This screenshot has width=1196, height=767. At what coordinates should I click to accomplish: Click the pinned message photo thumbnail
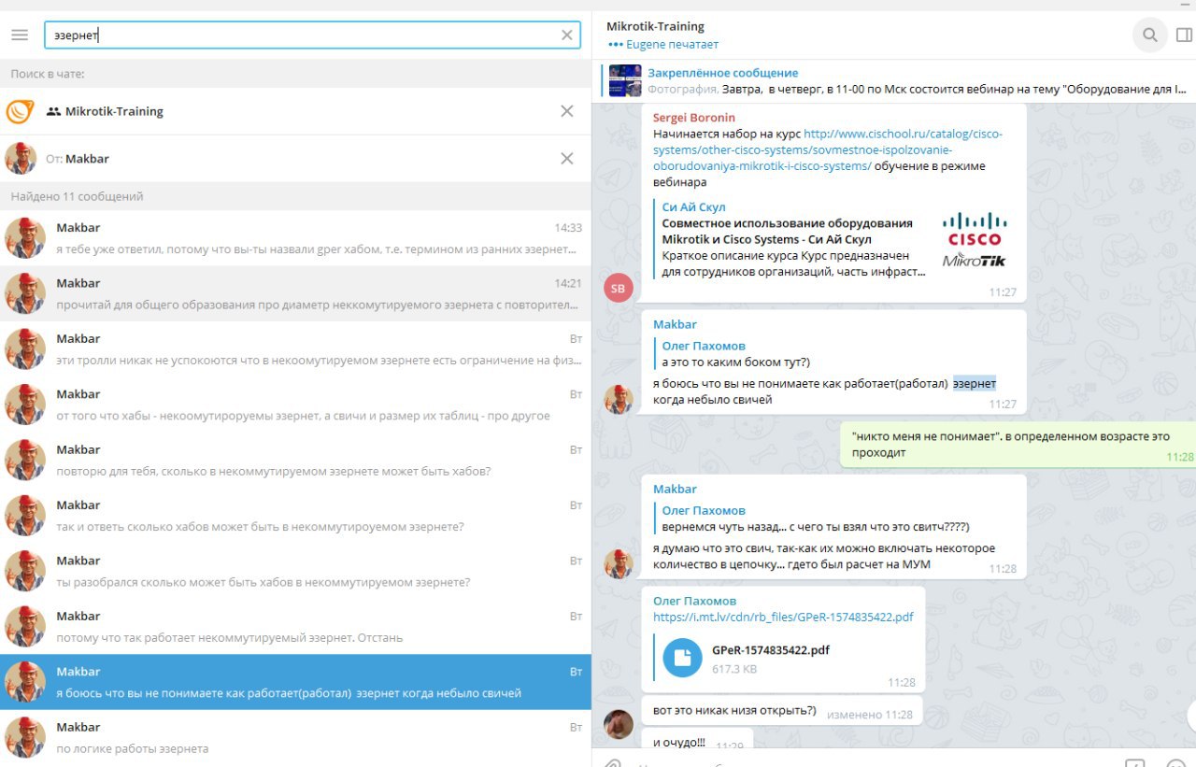[x=625, y=80]
